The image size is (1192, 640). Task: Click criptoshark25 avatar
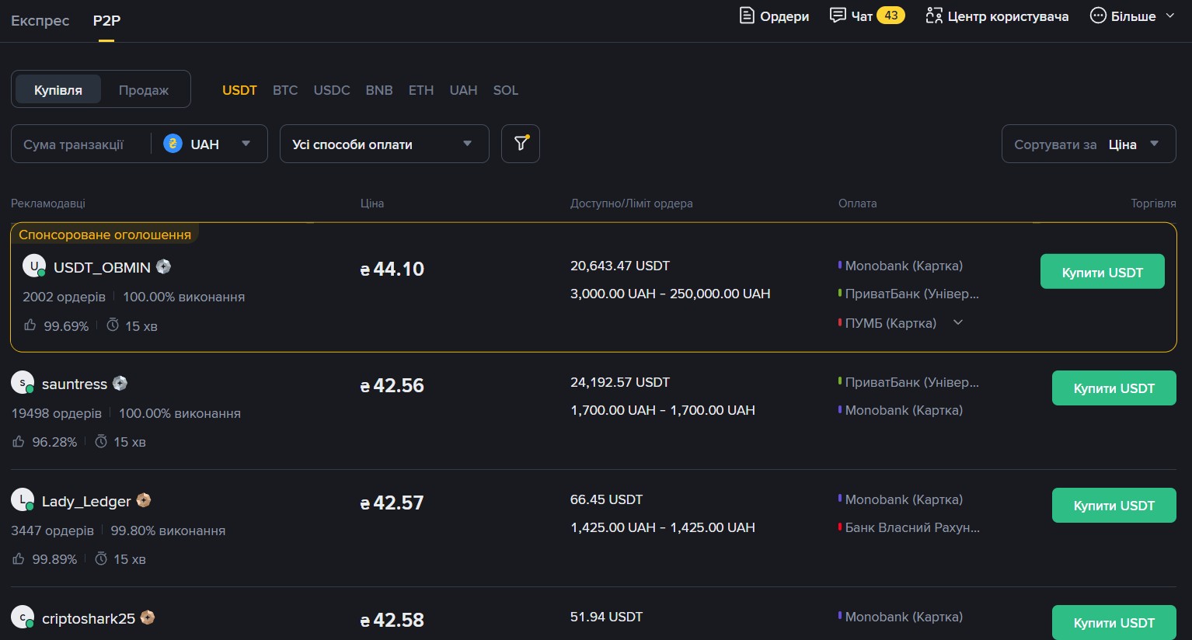click(x=23, y=617)
